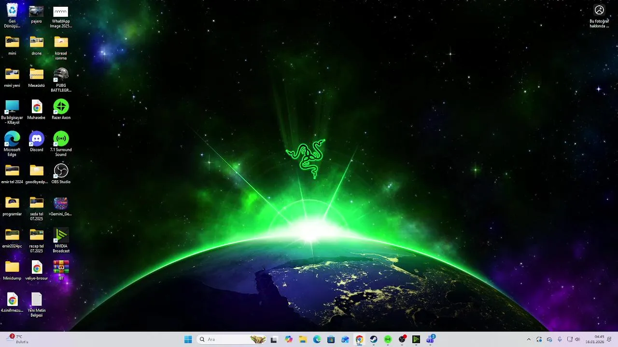Open the Windows Start menu
Screen dimensions: 618x347
[x=188, y=339]
